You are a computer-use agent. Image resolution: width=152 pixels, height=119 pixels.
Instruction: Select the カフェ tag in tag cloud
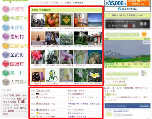tap(23, 108)
